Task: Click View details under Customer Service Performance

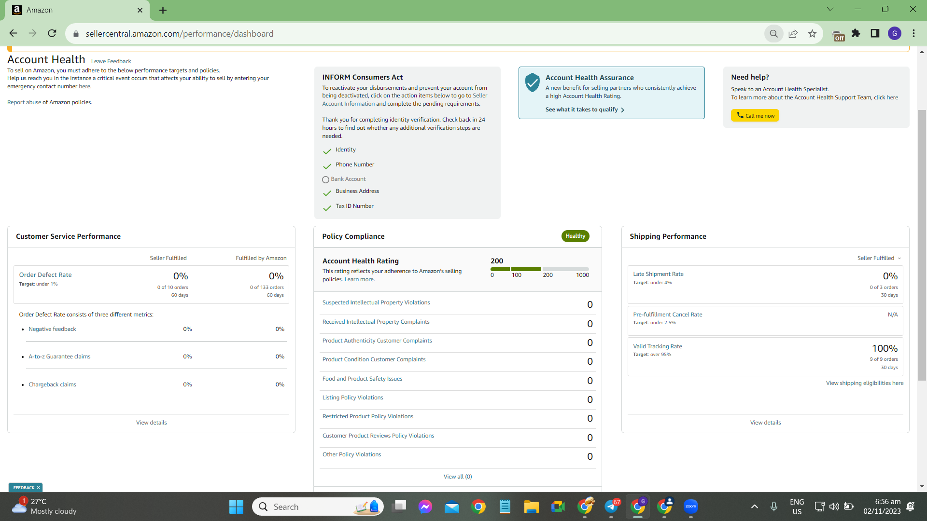Action: 151,423
